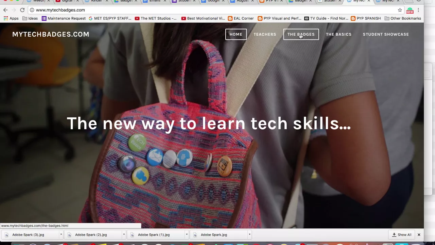The height and width of the screenshot is (245, 435).
Task: Open the extension icon labeled NEW
Action: [410, 11]
